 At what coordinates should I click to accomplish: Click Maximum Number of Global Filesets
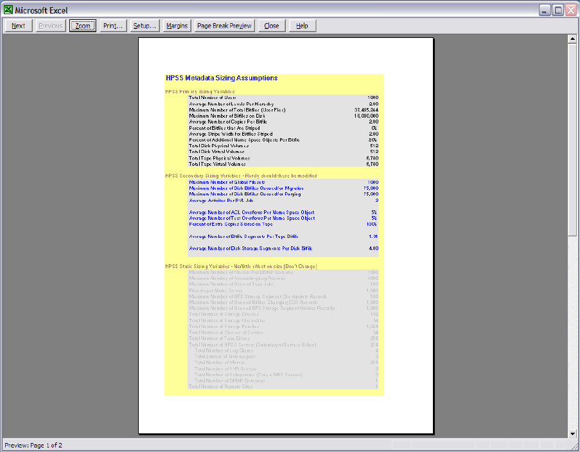tap(227, 182)
